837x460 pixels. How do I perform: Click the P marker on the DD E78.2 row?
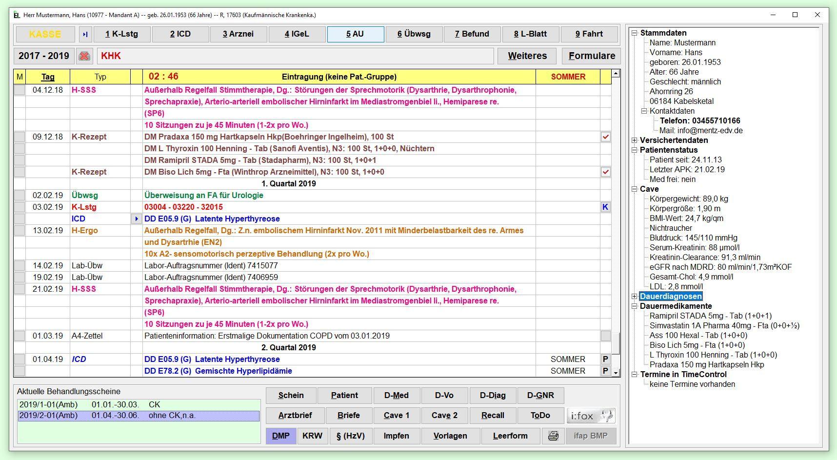(605, 371)
